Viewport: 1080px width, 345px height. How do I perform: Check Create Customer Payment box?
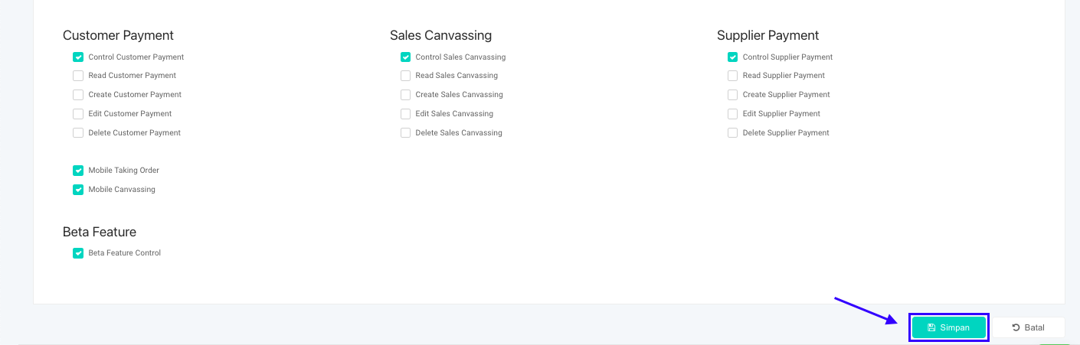pyautogui.click(x=78, y=95)
